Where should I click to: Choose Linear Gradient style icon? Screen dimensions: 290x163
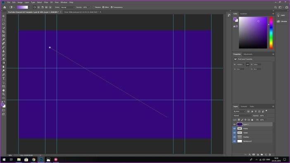pyautogui.click(x=34, y=7)
